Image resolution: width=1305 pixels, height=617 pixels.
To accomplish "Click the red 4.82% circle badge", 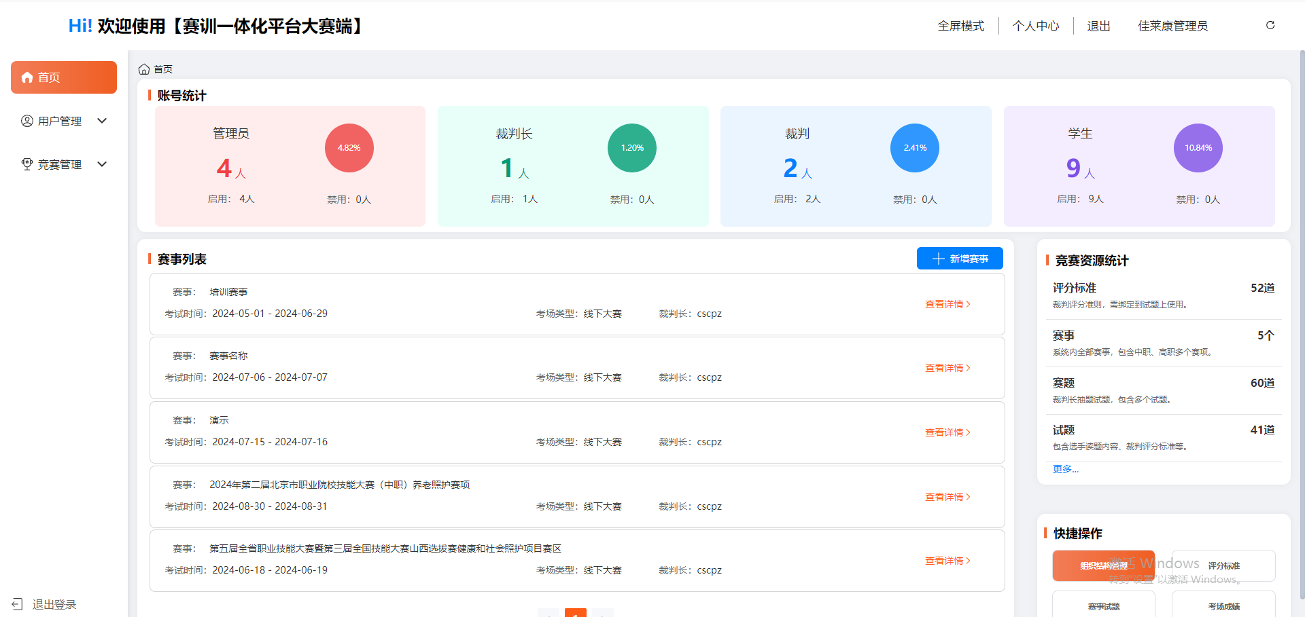I will coord(349,148).
